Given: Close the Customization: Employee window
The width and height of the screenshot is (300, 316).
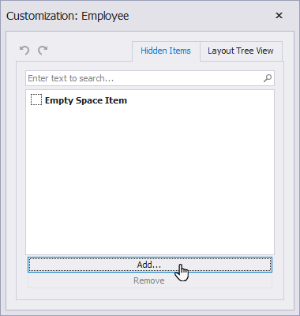Looking at the screenshot, I should pos(279,16).
